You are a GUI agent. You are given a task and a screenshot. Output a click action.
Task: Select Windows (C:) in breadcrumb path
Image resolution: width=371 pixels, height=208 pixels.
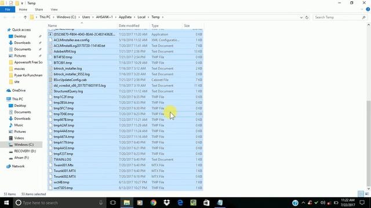(x=66, y=17)
